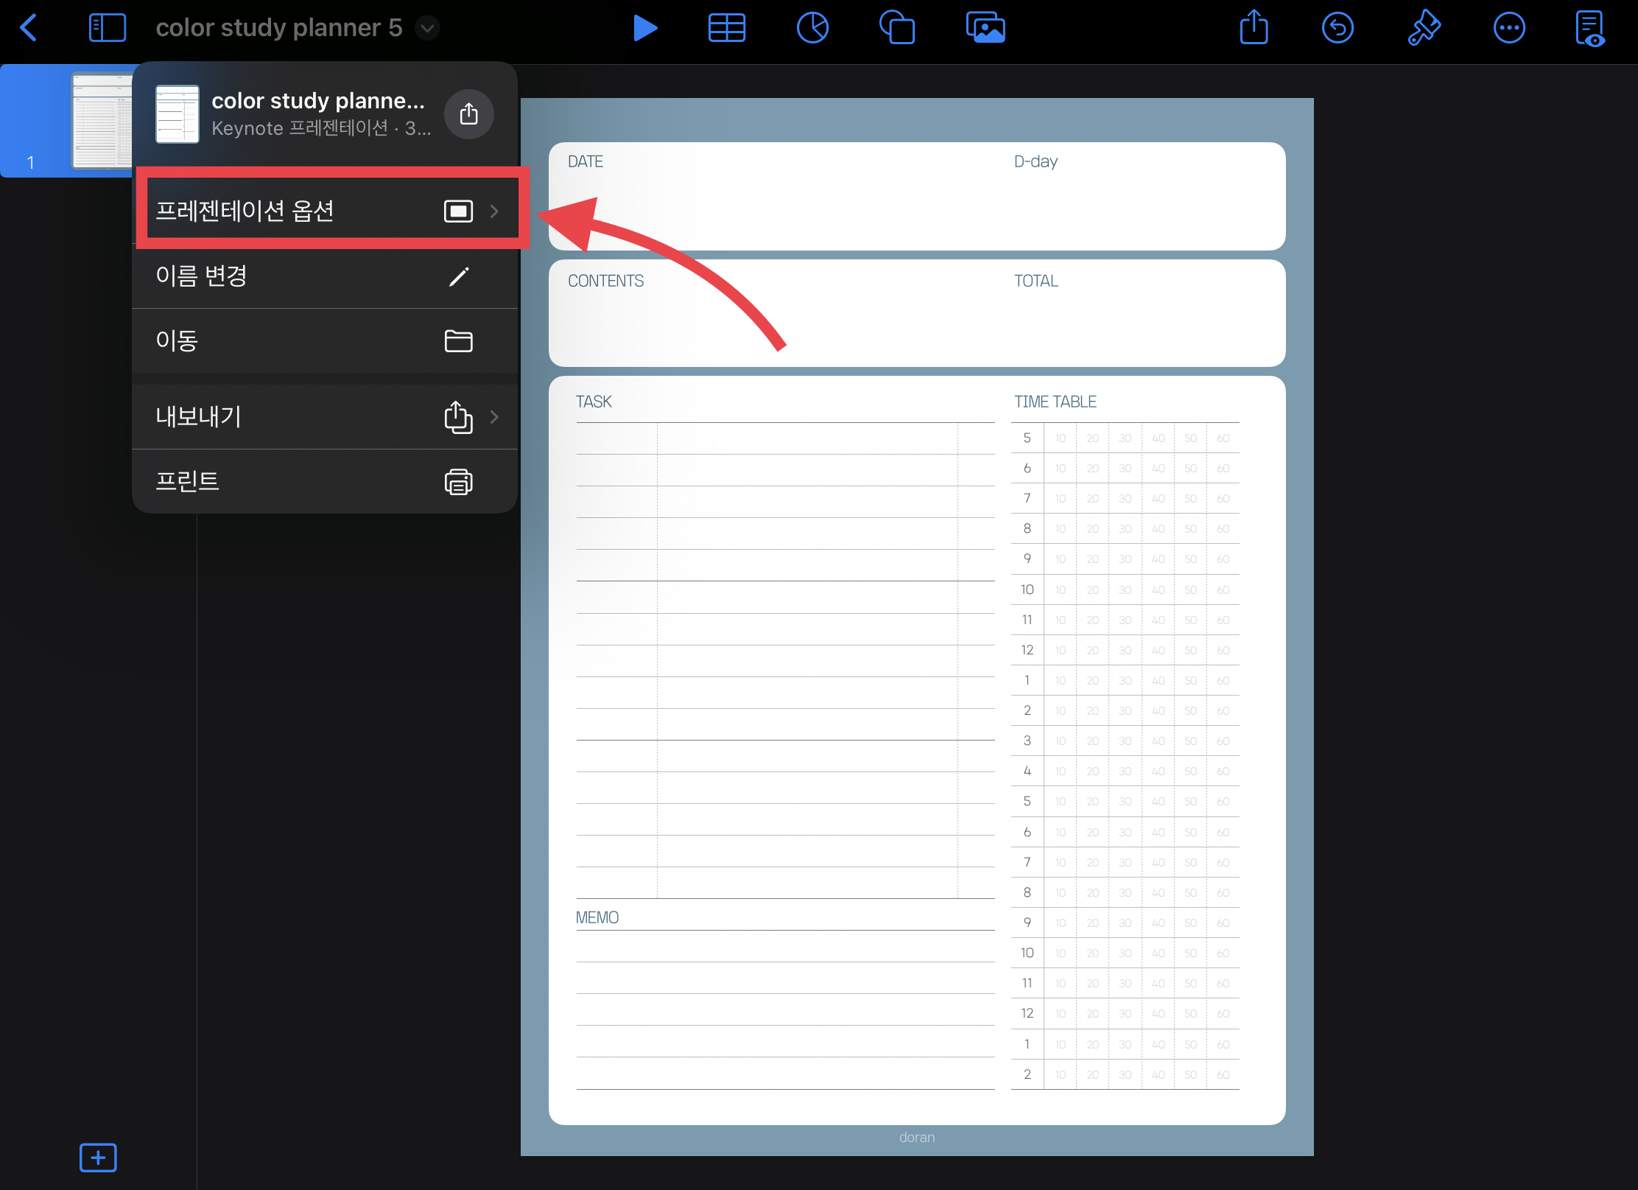
Task: Open the format paintbrush panel
Action: click(1424, 28)
